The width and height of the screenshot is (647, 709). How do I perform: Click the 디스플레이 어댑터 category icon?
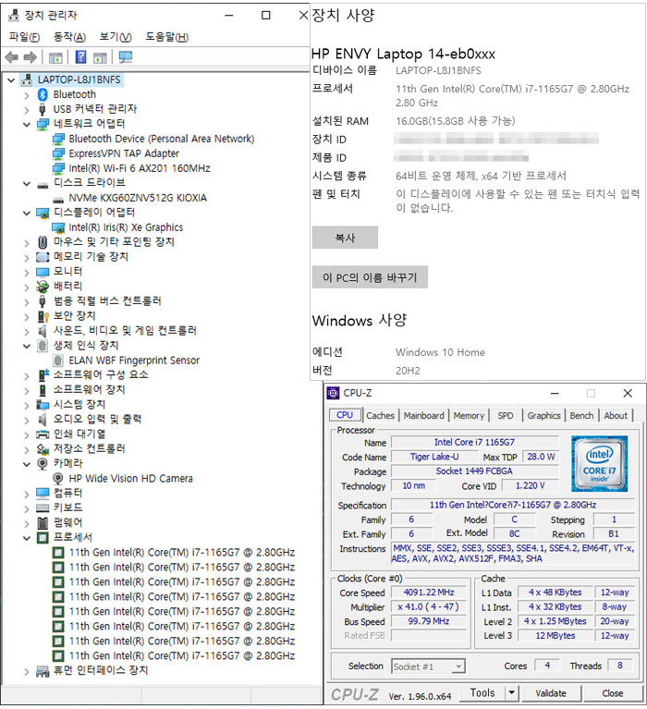(x=43, y=213)
